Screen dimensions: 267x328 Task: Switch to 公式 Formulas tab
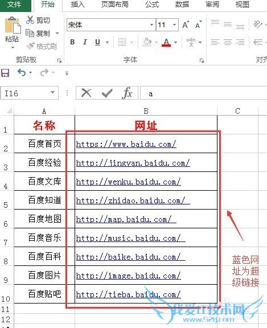tap(152, 5)
